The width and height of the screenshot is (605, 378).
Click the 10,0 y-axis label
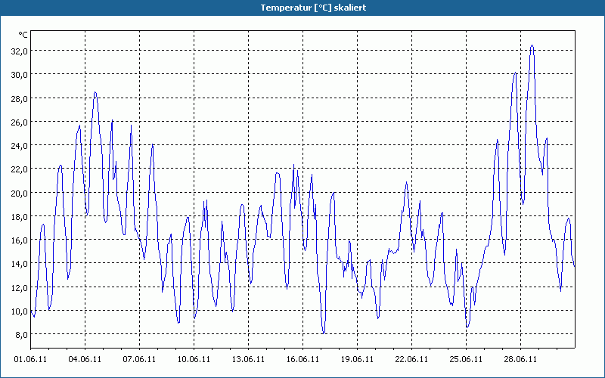[x=20, y=311]
